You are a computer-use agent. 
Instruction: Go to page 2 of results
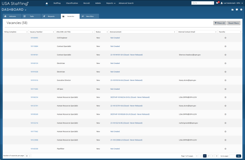pos(209,156)
